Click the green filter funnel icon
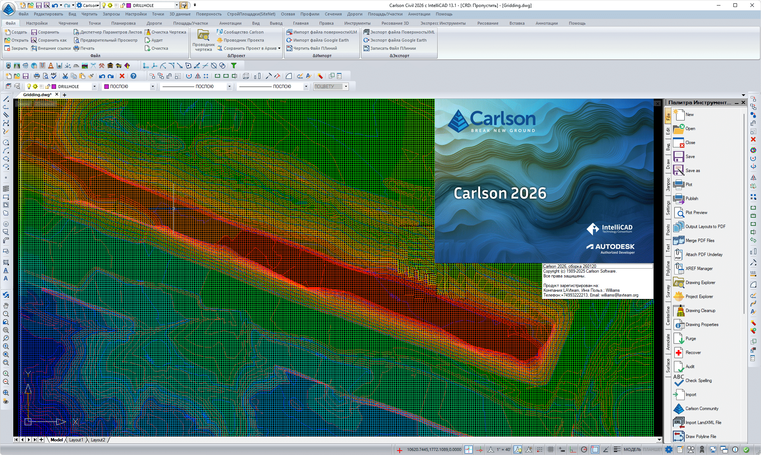The width and height of the screenshot is (761, 455). coord(233,66)
